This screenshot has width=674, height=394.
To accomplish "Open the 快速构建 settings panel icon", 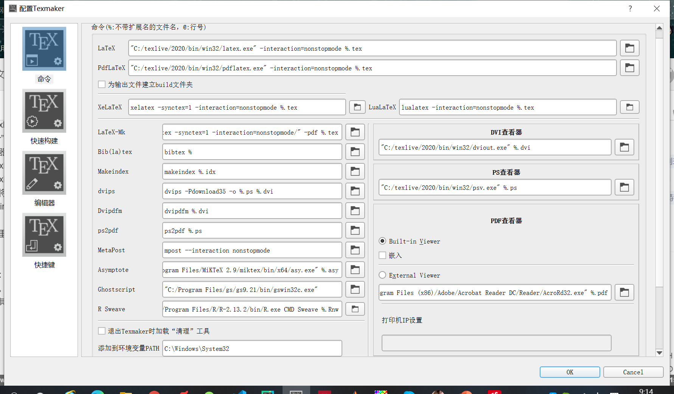I will pyautogui.click(x=44, y=111).
